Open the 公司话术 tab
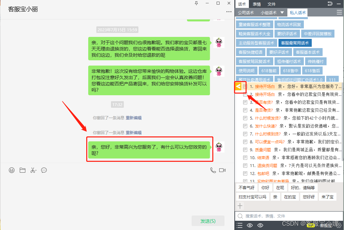Viewport: 344px width, 230px height. tap(246, 13)
